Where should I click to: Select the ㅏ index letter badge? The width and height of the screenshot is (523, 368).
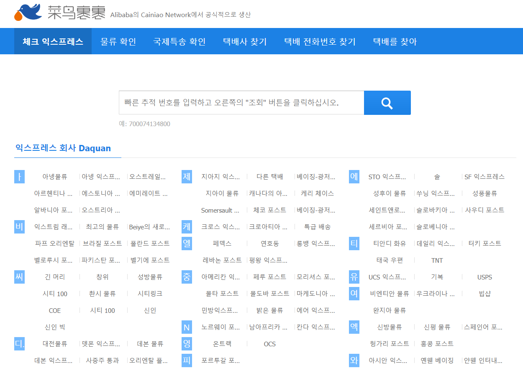point(19,177)
